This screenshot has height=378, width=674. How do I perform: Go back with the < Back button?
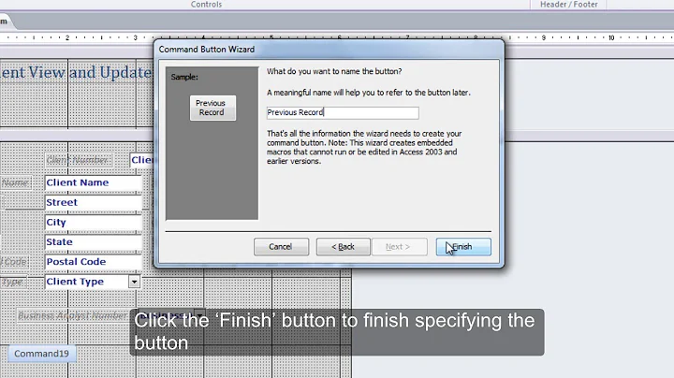(x=343, y=247)
